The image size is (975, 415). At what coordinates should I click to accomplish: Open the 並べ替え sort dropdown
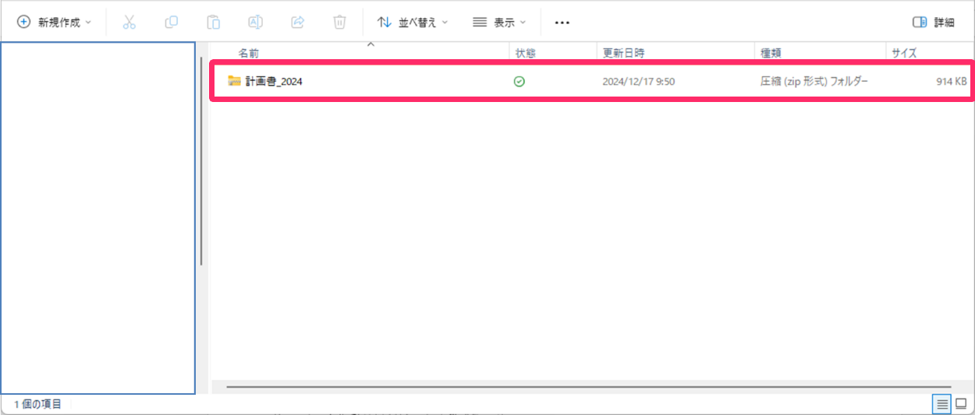[x=413, y=23]
